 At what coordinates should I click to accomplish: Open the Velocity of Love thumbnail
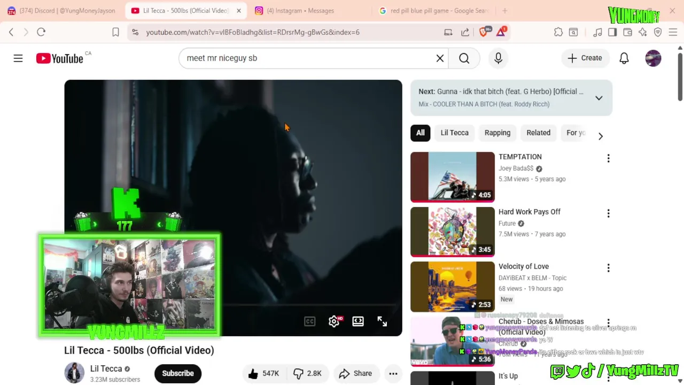click(x=453, y=287)
